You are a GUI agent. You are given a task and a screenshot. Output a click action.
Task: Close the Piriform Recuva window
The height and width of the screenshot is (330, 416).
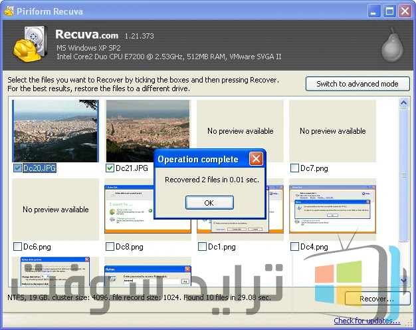tap(405, 11)
